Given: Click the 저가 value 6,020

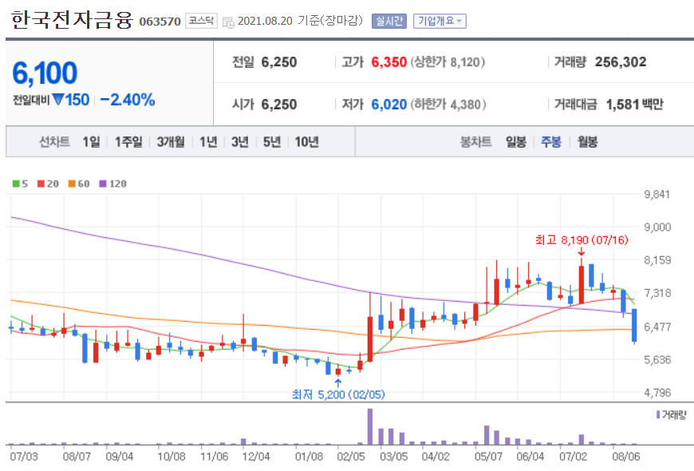Looking at the screenshot, I should 388,105.
